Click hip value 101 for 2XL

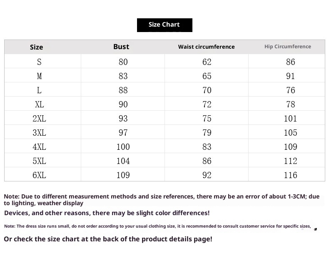click(x=290, y=119)
